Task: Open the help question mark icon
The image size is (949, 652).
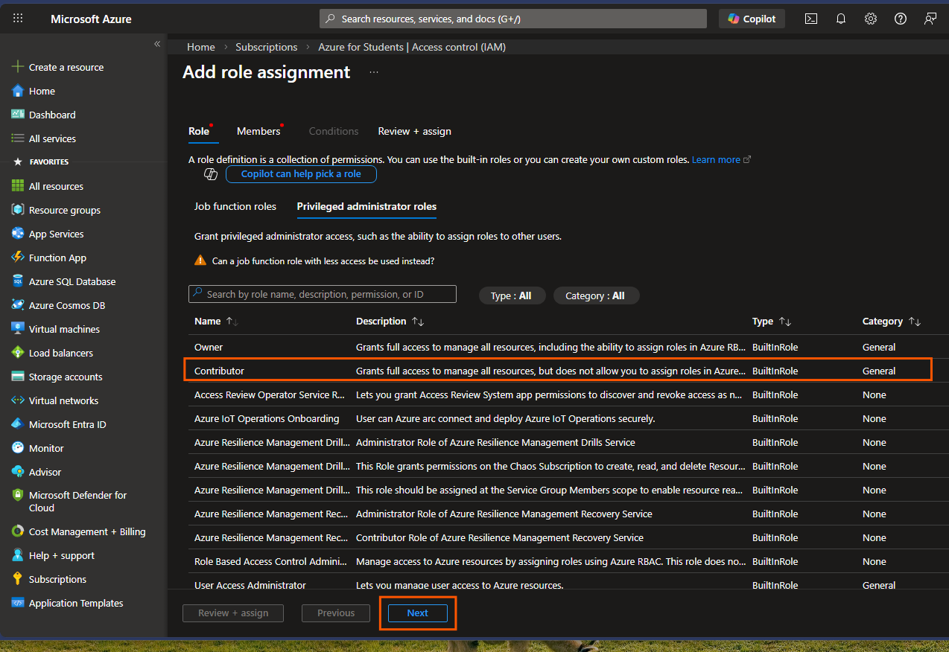Action: pos(901,19)
